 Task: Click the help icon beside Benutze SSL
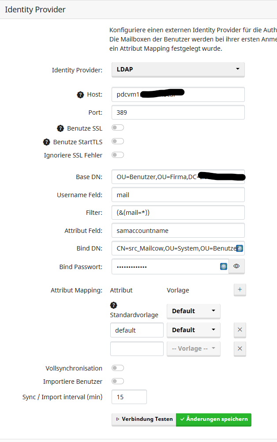tap(60, 128)
